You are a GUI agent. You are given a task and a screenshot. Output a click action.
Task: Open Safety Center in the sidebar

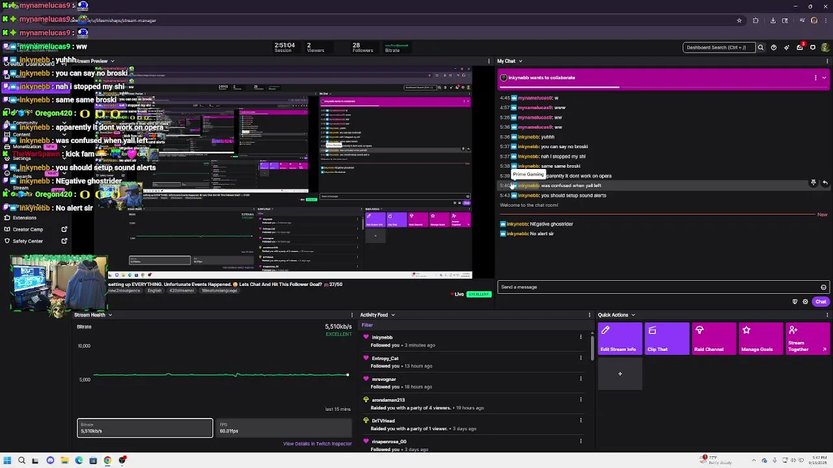click(28, 241)
